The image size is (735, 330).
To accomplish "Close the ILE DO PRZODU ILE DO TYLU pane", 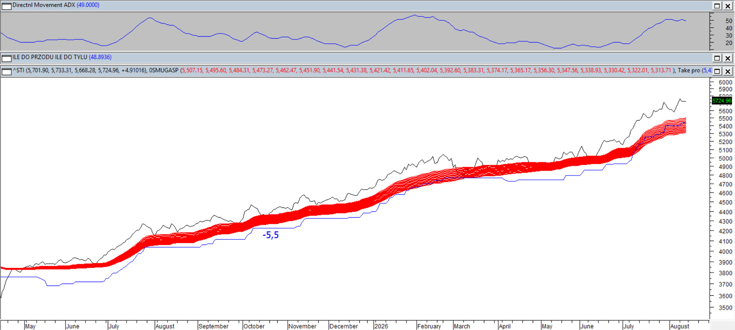I will 728,58.
